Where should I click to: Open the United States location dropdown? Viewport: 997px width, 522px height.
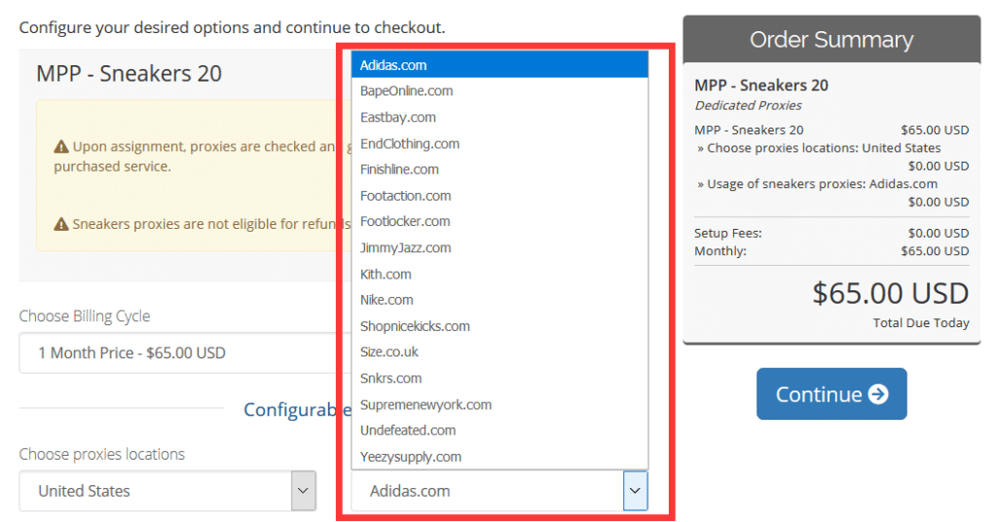167,491
